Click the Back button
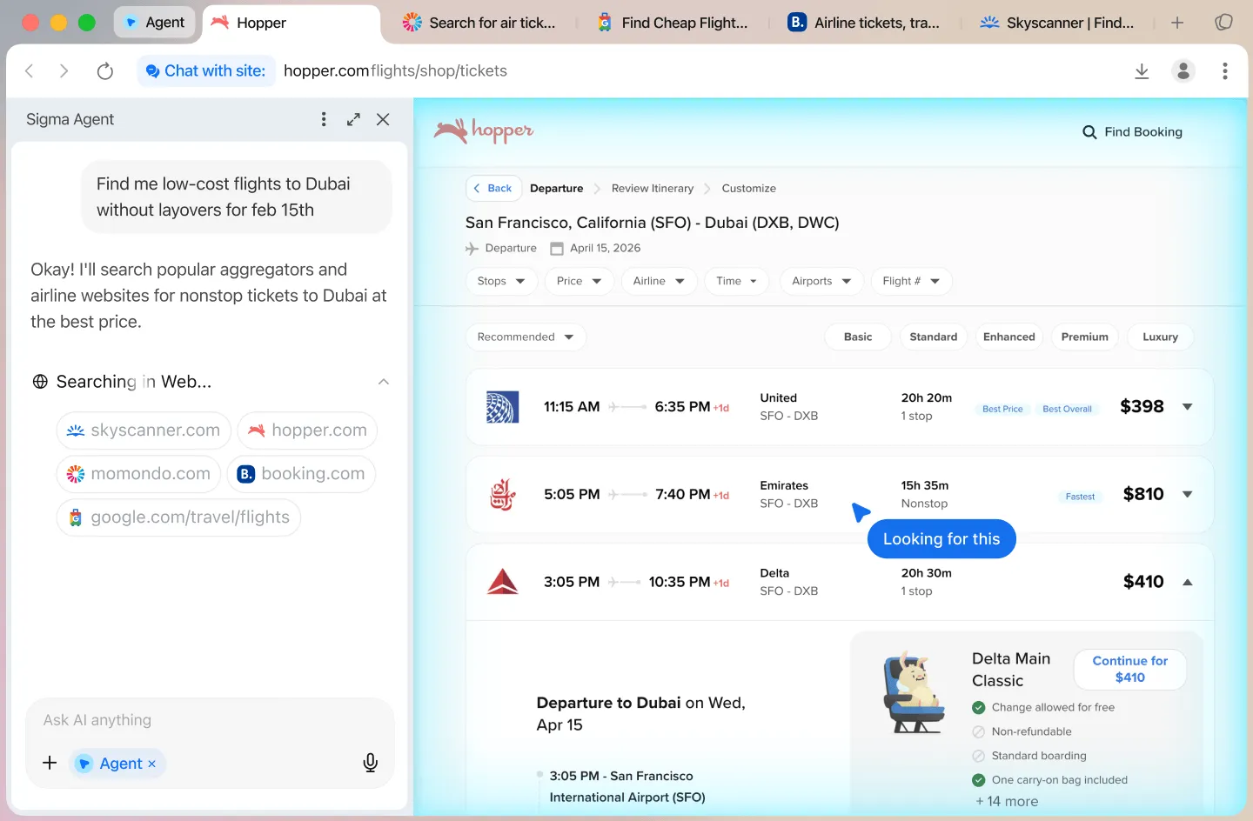 pos(493,188)
